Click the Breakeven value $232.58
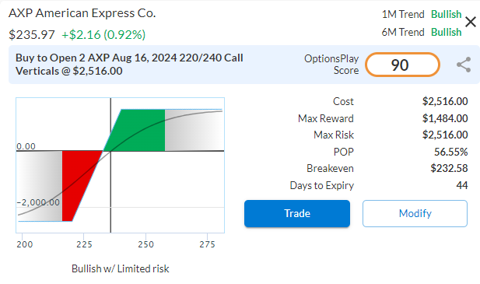 (x=449, y=168)
